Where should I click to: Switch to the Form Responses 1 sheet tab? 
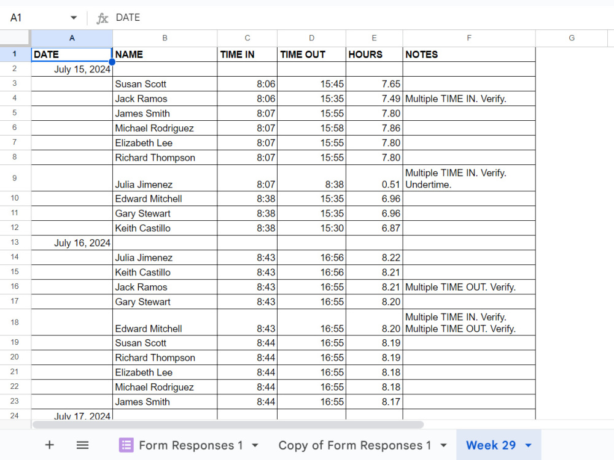(191, 445)
